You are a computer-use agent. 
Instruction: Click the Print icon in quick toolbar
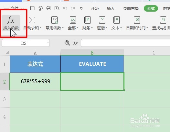(x=49, y=8)
